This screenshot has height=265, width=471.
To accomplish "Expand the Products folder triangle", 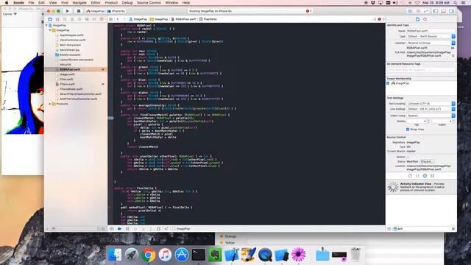I will point(50,104).
